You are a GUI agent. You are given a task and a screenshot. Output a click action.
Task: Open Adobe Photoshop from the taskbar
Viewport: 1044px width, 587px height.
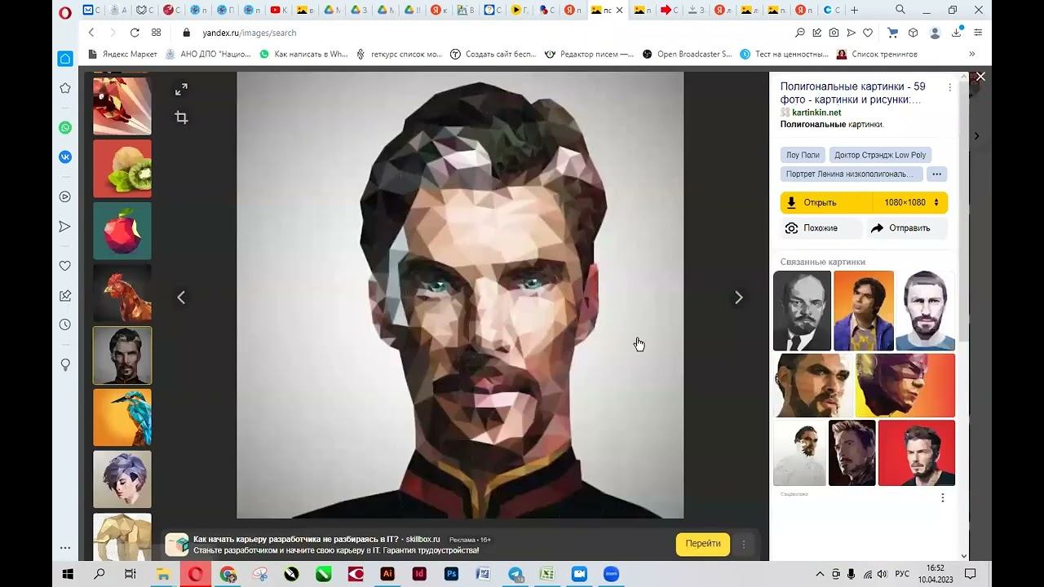click(451, 574)
